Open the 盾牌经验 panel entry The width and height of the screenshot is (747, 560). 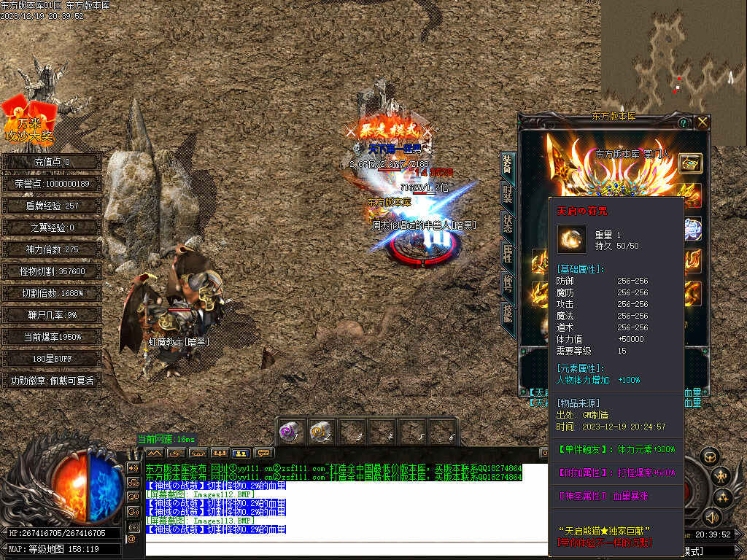tap(52, 206)
